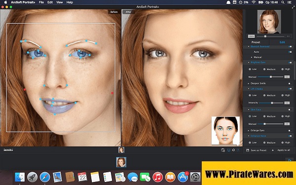
Task: Launch Safari from the dock
Action: [x=45, y=177]
